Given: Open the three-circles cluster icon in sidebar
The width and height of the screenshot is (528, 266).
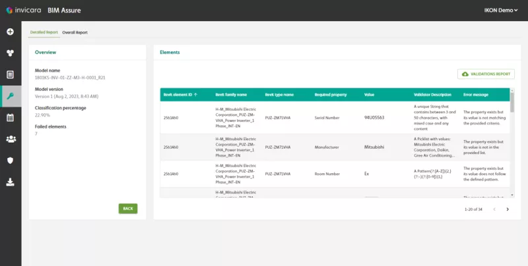Looking at the screenshot, I should [10, 53].
